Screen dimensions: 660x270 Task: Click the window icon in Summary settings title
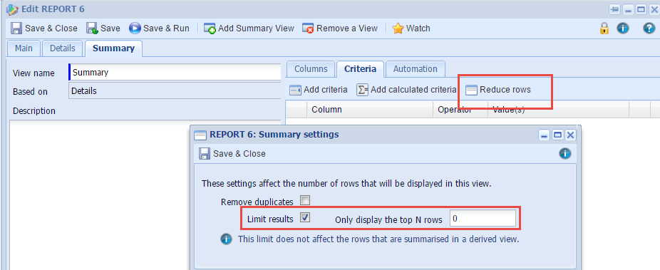[200, 135]
